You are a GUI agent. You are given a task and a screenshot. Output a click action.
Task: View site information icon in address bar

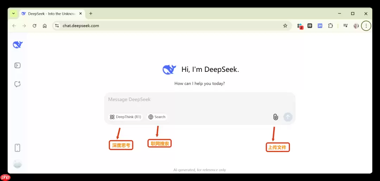point(57,26)
